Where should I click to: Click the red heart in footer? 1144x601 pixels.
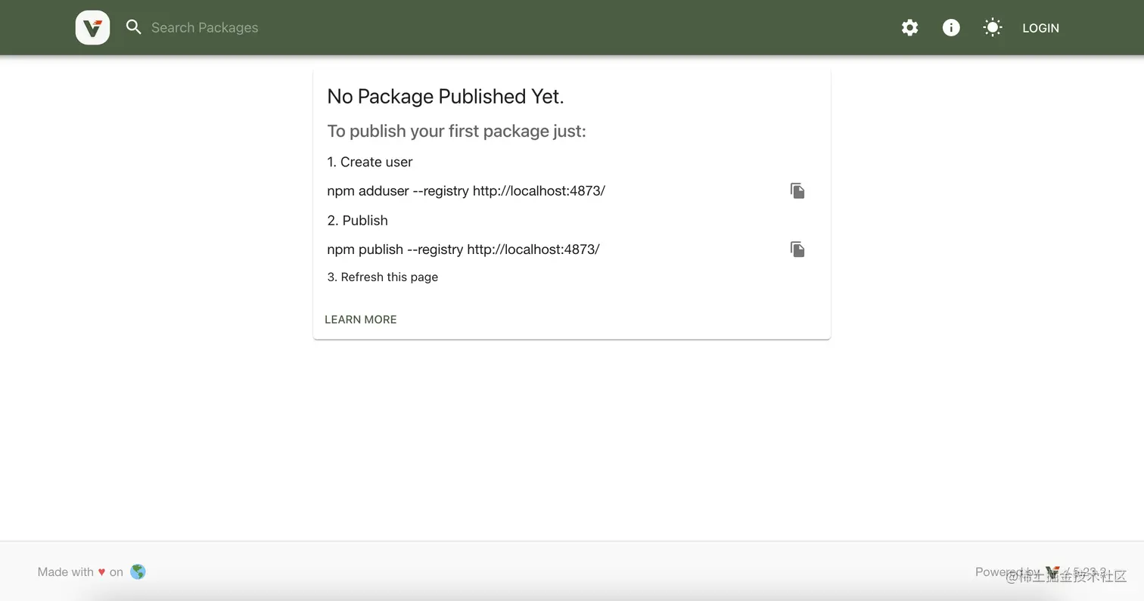[101, 572]
